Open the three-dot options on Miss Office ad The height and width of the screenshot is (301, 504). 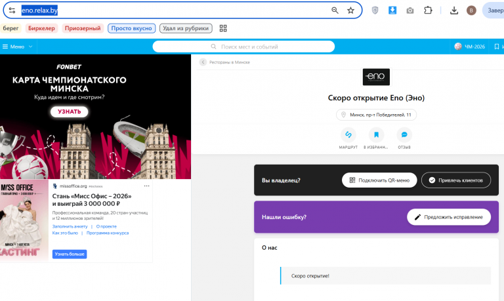tap(146, 186)
